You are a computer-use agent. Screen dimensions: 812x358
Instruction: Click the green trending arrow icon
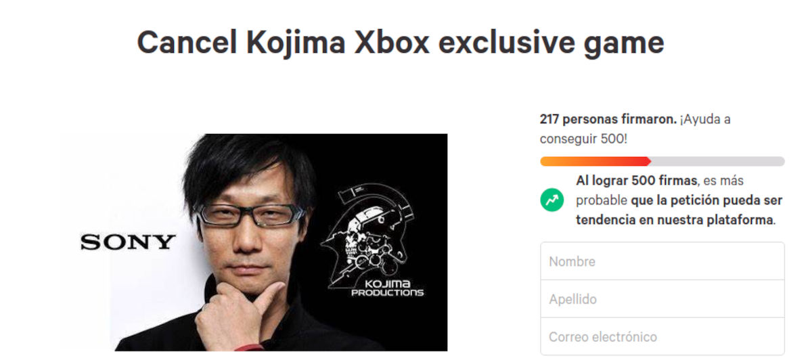coord(552,200)
